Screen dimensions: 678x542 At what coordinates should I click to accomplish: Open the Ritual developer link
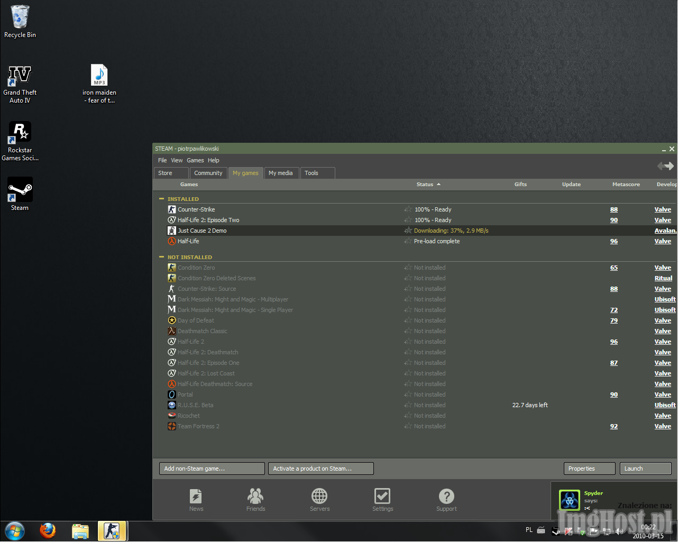click(x=663, y=278)
